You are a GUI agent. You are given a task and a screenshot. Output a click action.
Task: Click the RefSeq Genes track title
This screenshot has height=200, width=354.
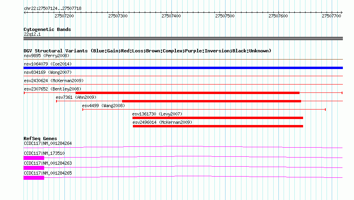tap(40, 138)
